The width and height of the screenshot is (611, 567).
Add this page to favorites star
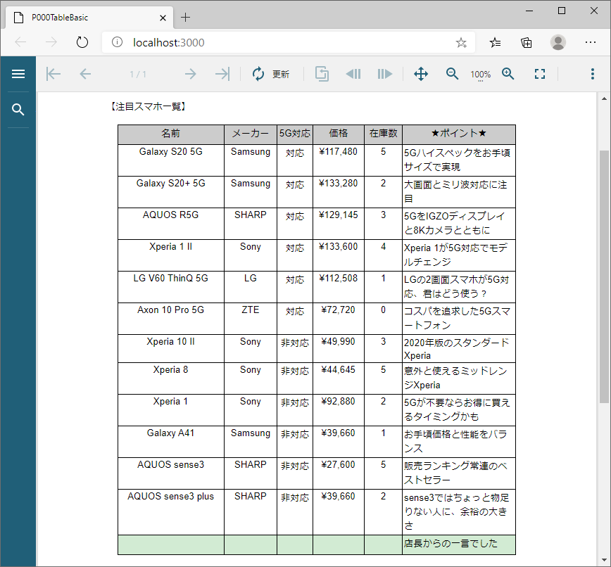coord(461,42)
